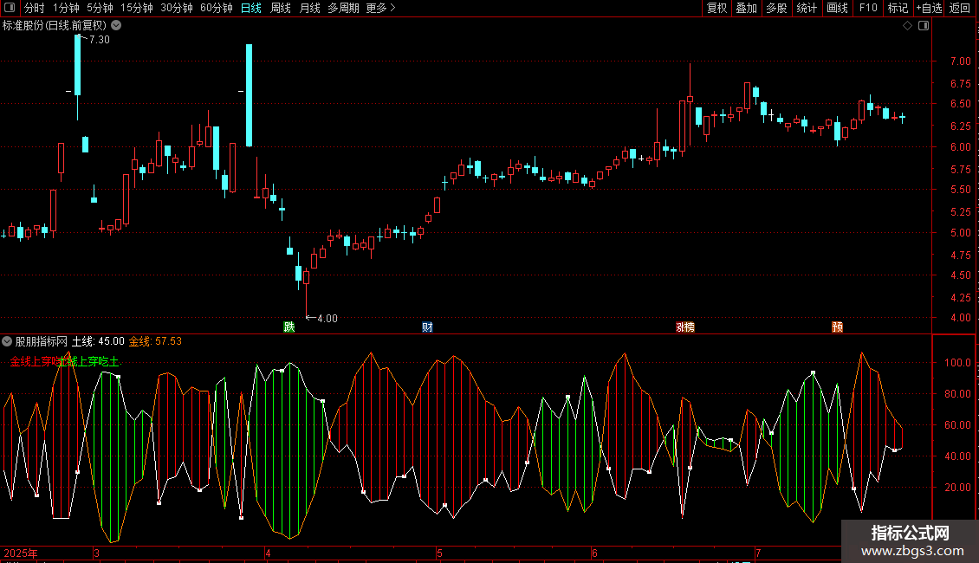The width and height of the screenshot is (979, 563).
Task: Expand the 更多 periods menu
Action: click(x=380, y=8)
